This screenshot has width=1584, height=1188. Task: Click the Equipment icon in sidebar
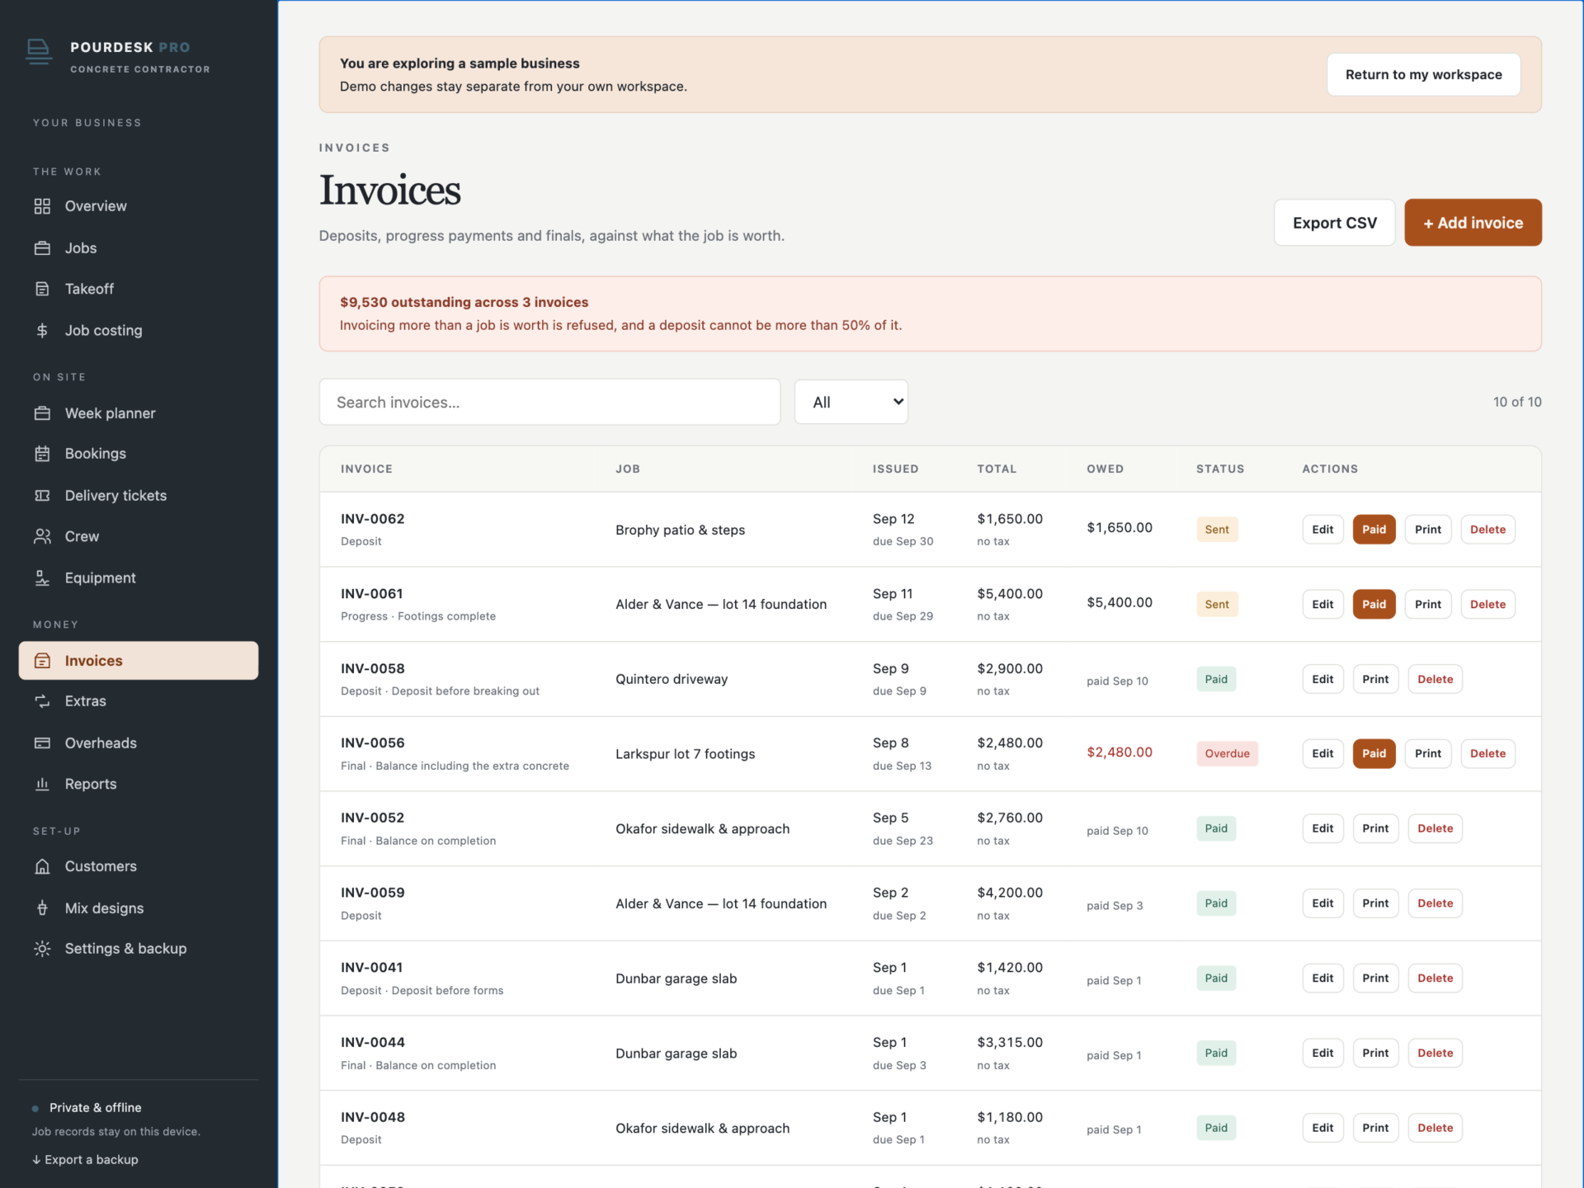(x=42, y=577)
